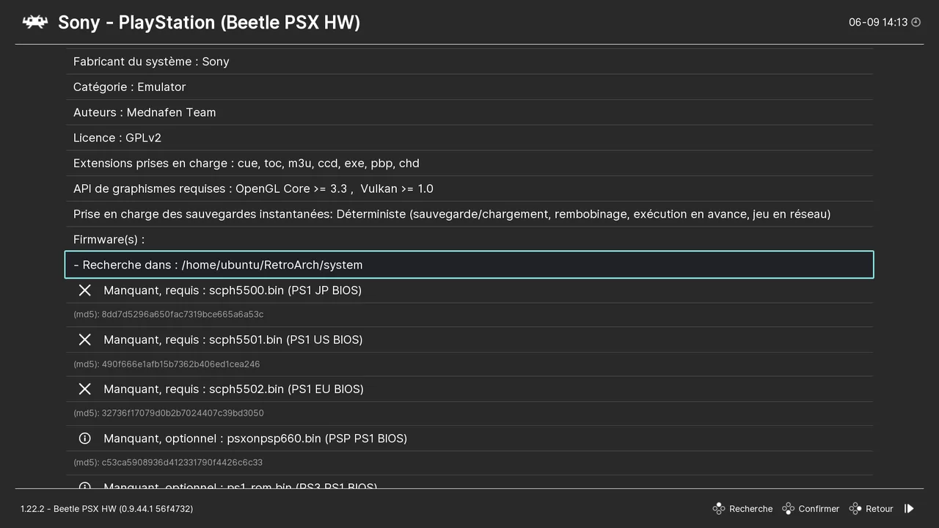The width and height of the screenshot is (939, 528).
Task: Select the 'Auteurs : Mednafen Team' row
Action: coord(469,112)
